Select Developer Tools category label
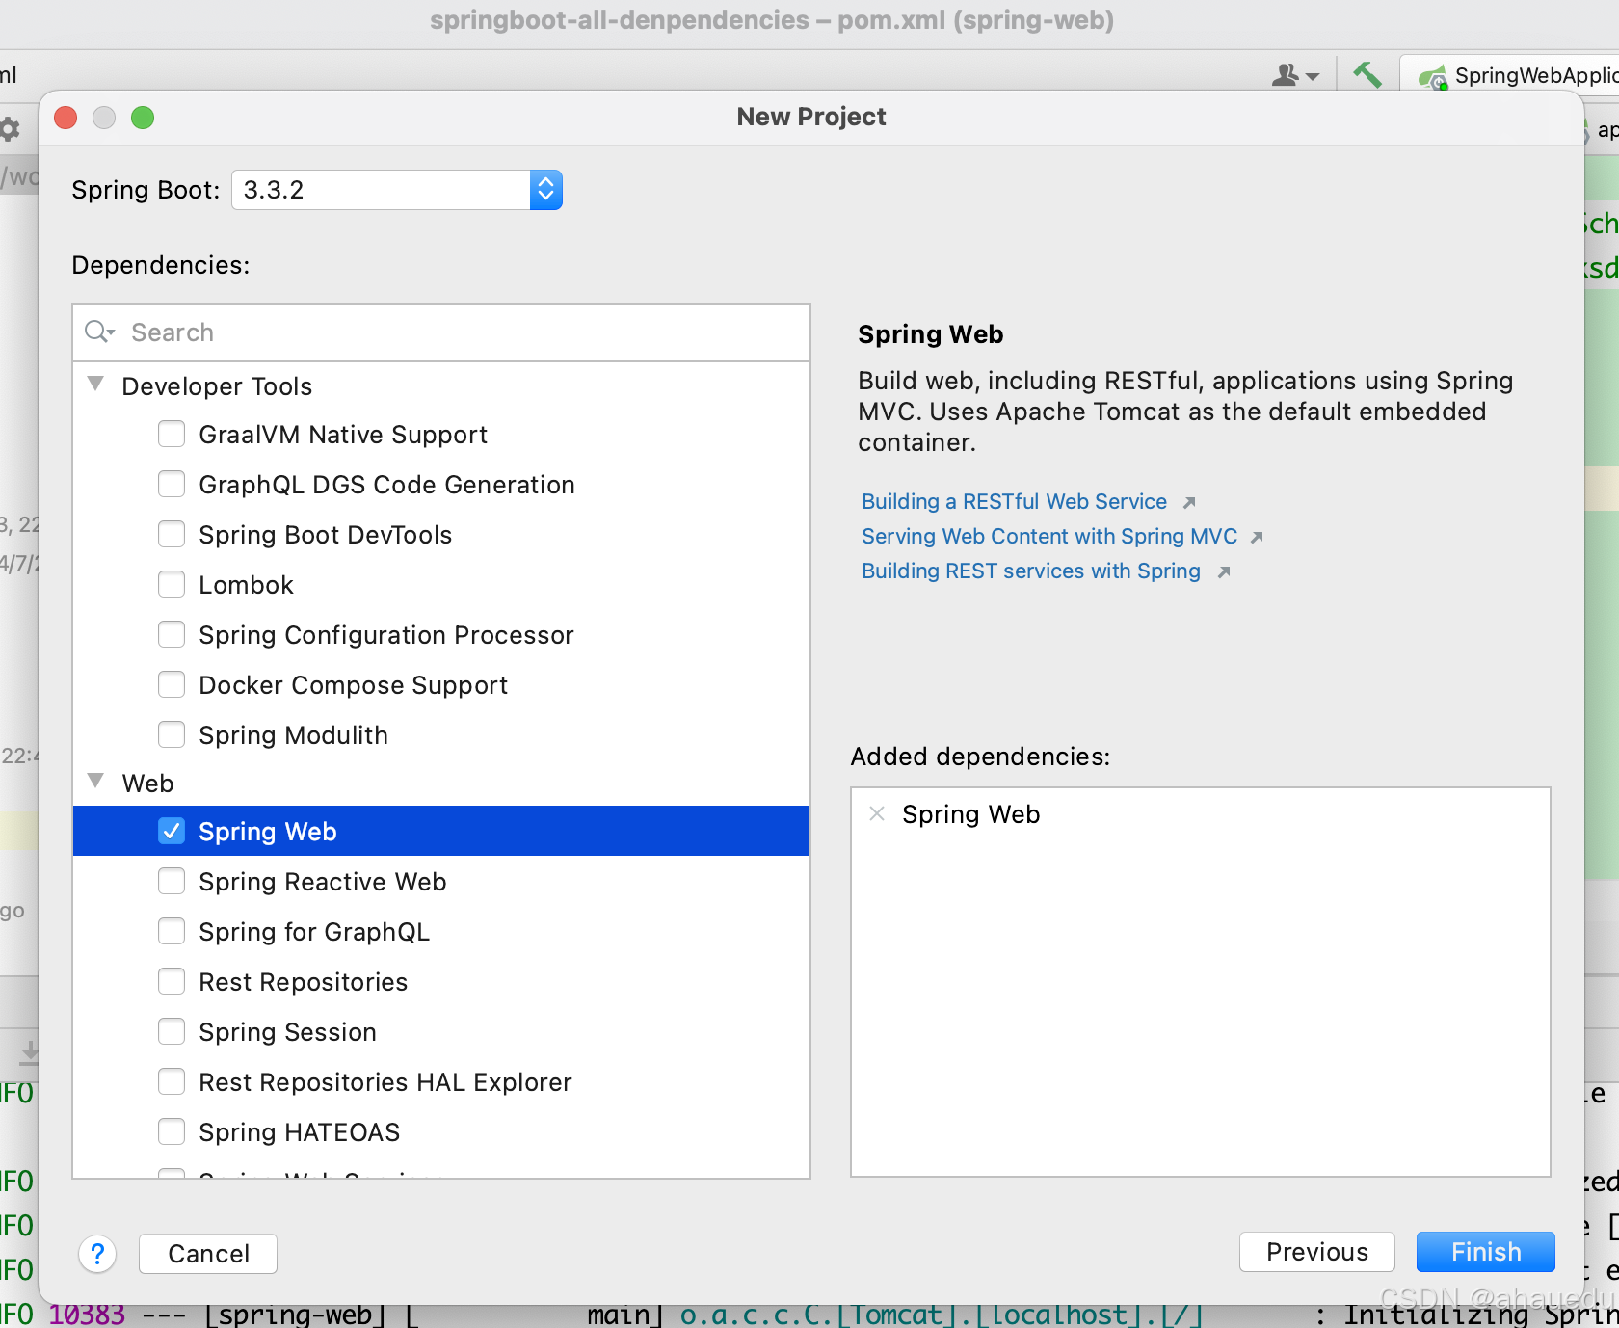 tap(217, 386)
